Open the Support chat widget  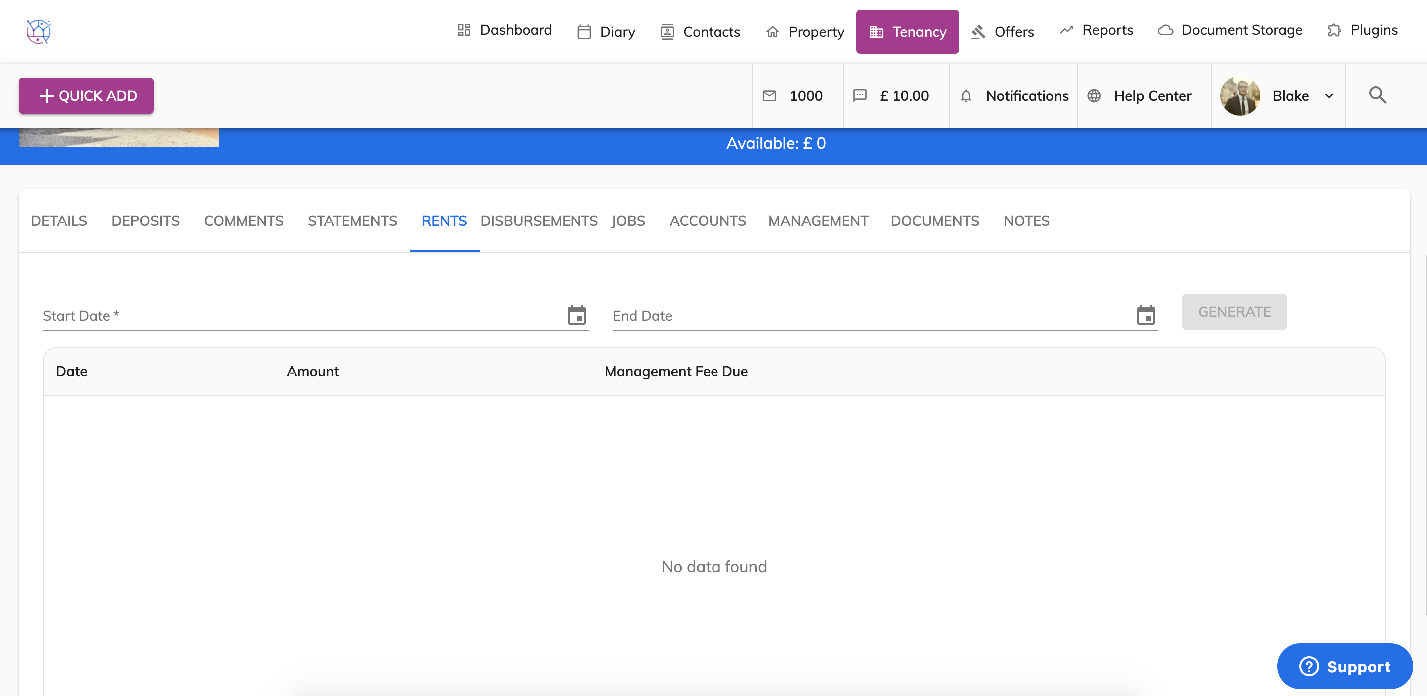(1345, 666)
